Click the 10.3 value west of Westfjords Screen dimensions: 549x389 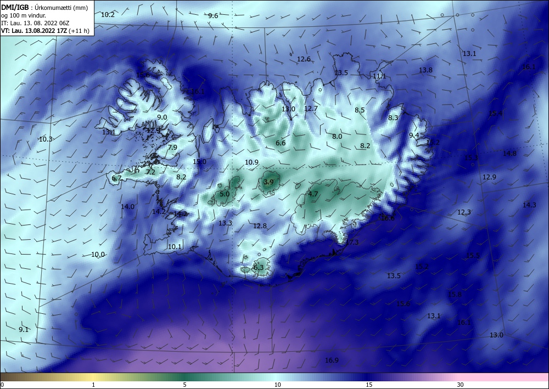(x=46, y=139)
